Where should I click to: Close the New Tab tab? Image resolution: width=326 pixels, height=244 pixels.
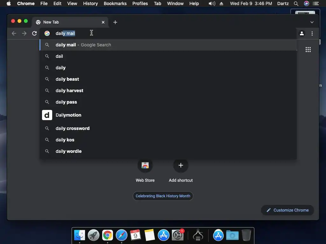click(x=103, y=22)
